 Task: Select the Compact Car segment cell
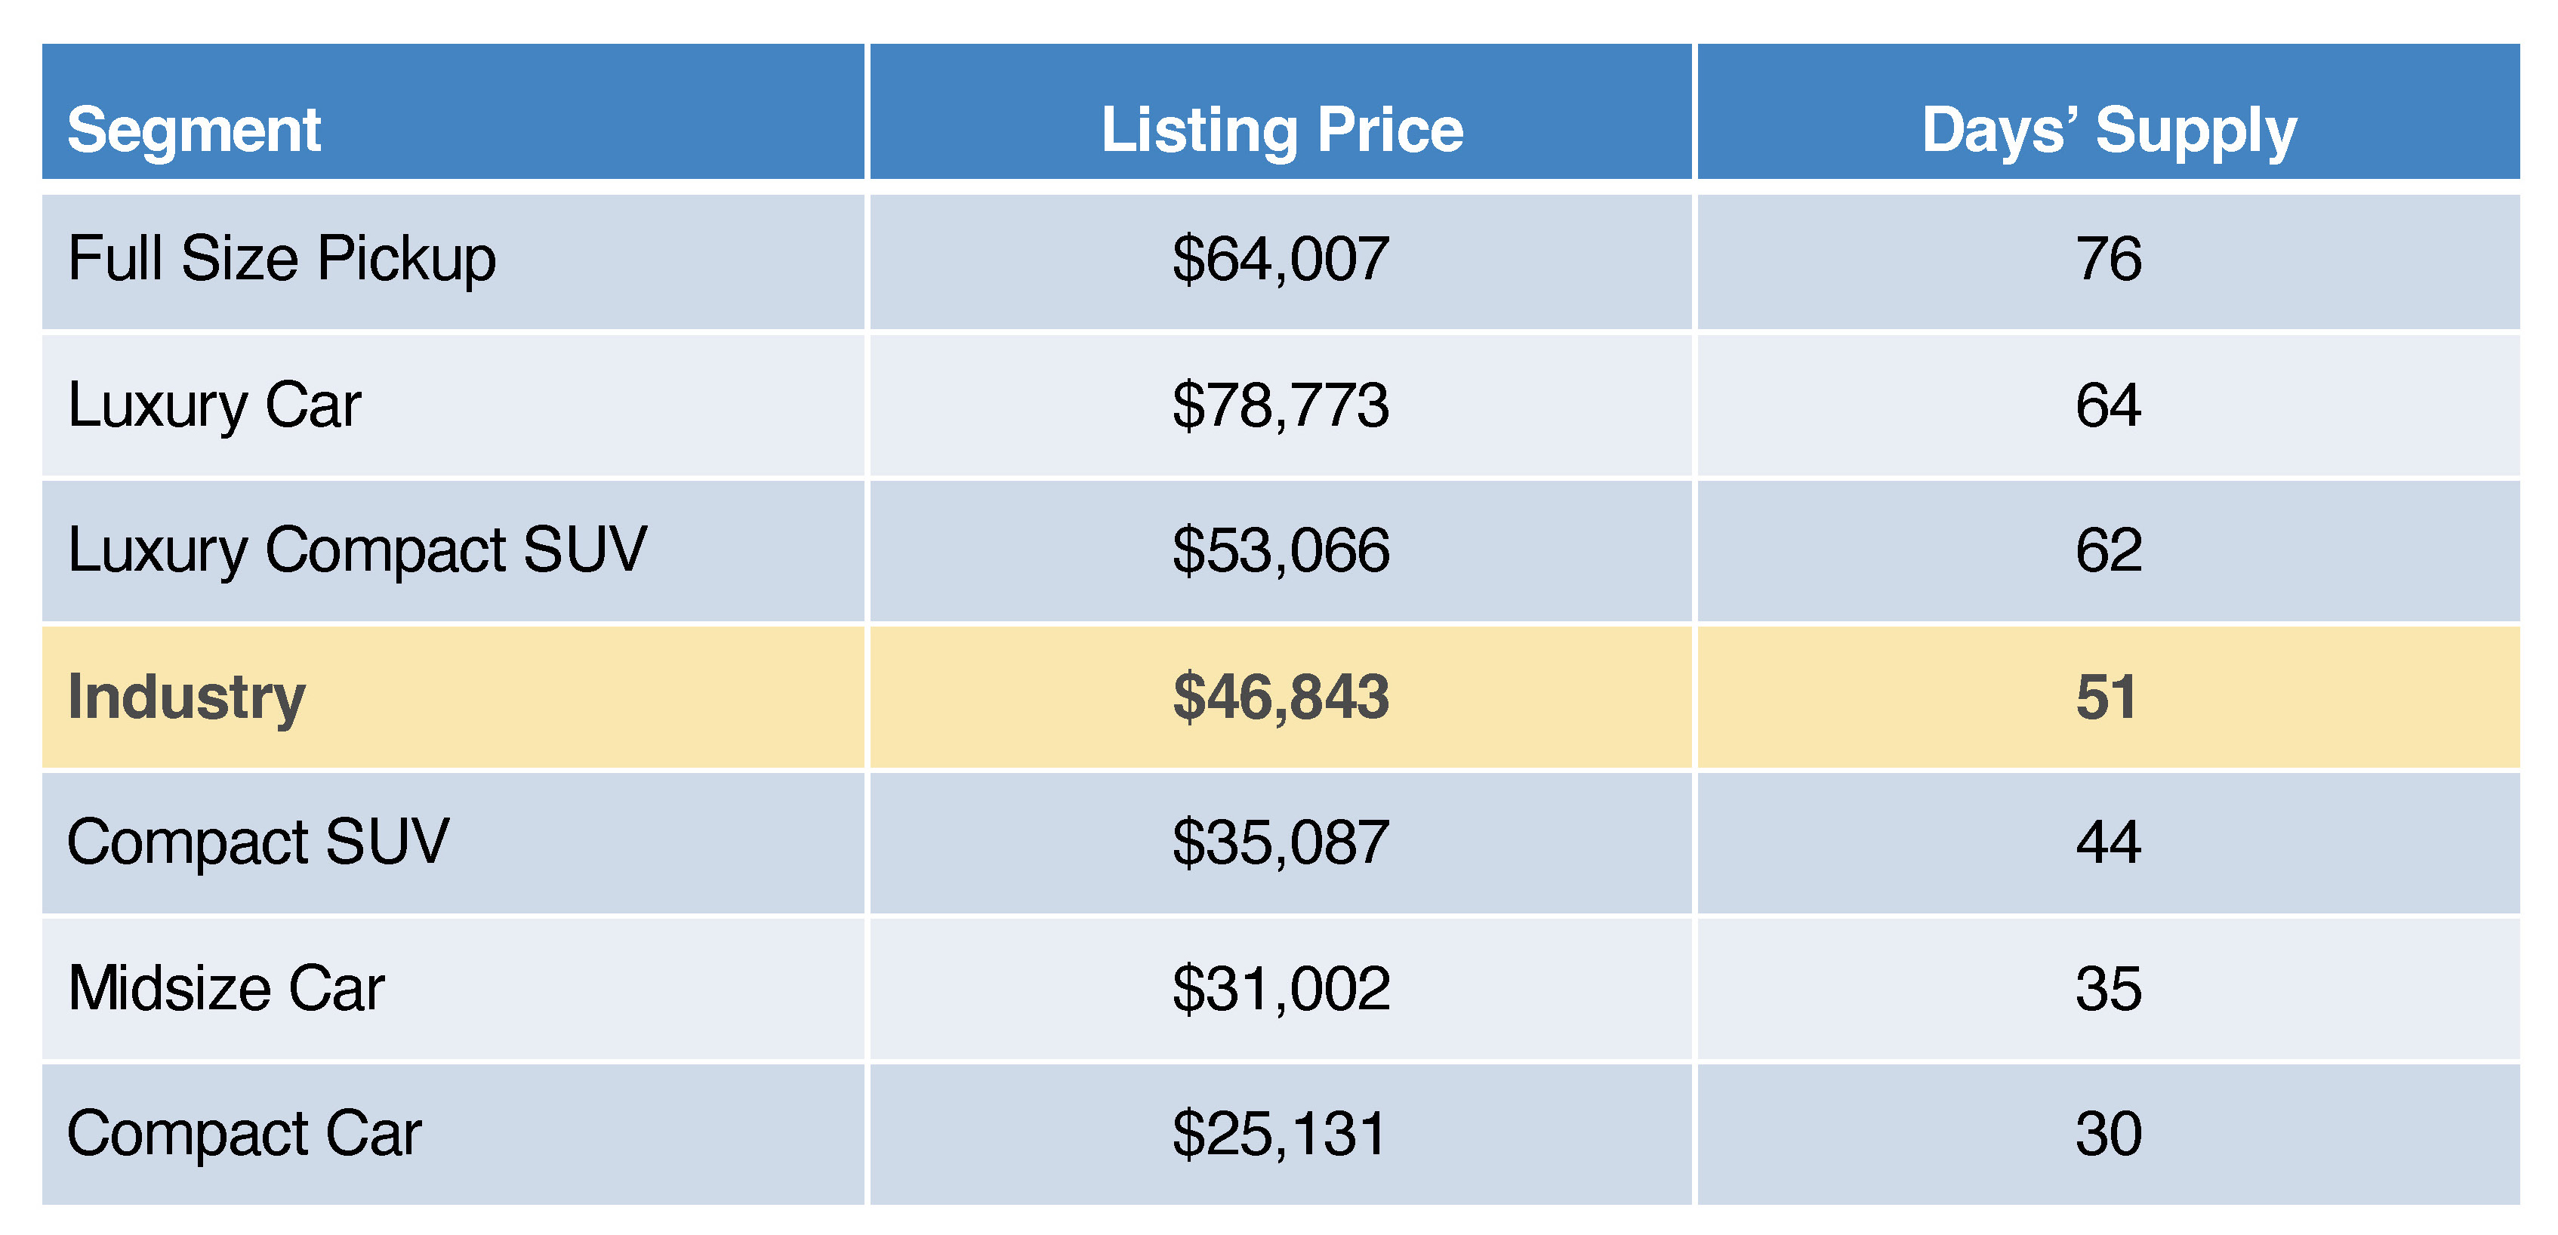click(x=245, y=1133)
